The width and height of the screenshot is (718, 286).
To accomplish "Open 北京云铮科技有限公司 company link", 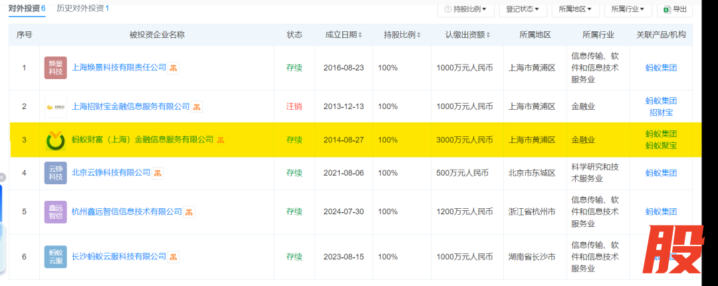I will (111, 173).
